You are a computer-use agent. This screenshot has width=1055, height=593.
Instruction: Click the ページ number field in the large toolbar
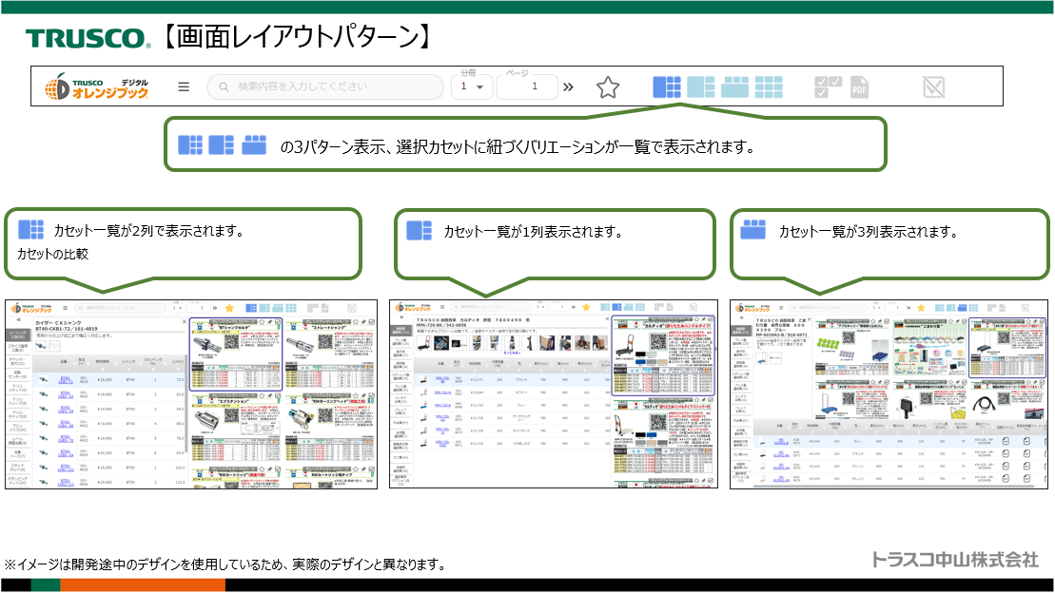[x=527, y=86]
